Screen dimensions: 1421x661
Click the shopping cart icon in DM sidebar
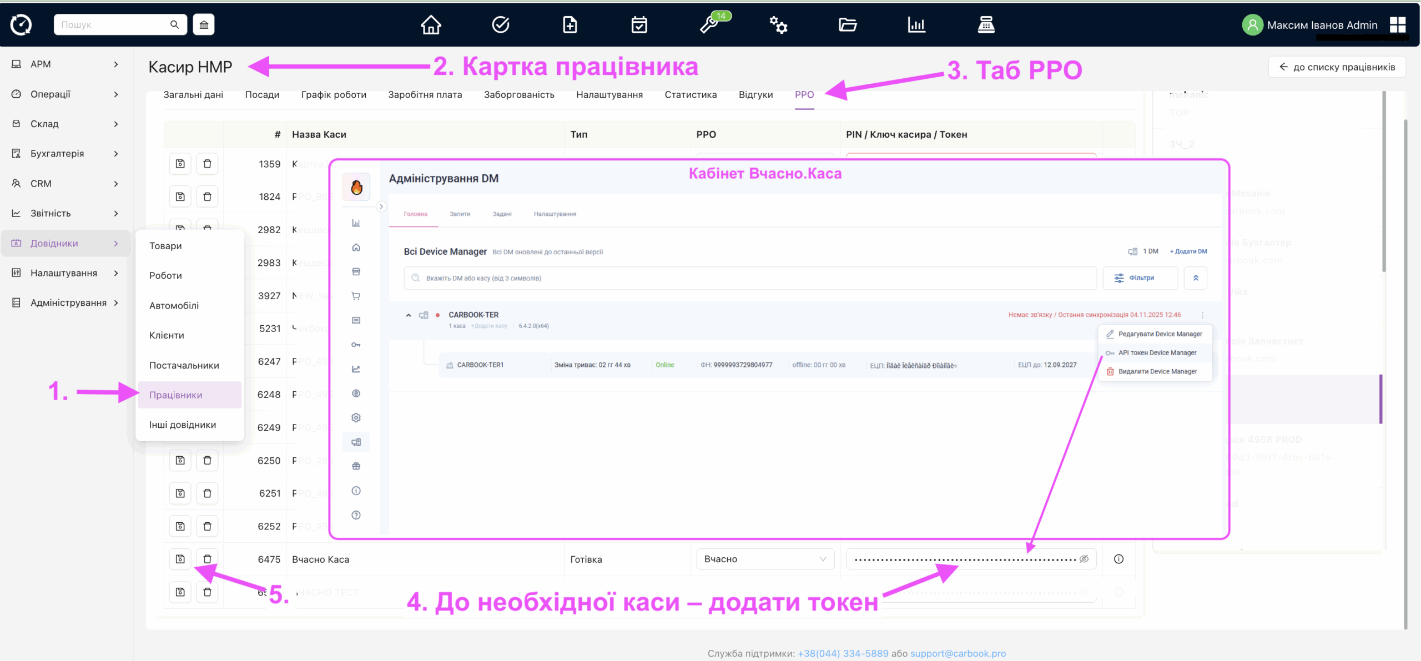356,296
